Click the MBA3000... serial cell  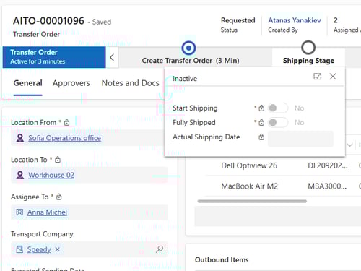point(327,186)
